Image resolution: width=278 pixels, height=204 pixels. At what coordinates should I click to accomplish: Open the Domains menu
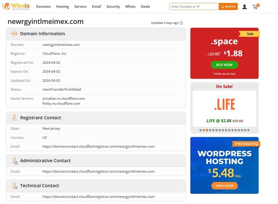pyautogui.click(x=43, y=7)
